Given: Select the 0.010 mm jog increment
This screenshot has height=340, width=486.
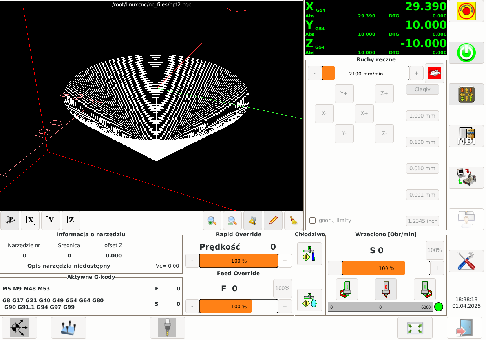Looking at the screenshot, I should coord(422,169).
